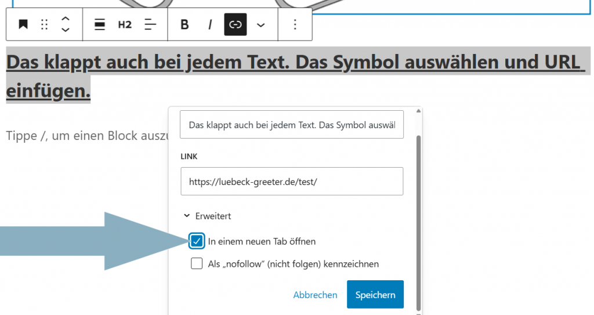The height and width of the screenshot is (315, 594).
Task: Move the block down with the down arrow
Action: pos(66,30)
